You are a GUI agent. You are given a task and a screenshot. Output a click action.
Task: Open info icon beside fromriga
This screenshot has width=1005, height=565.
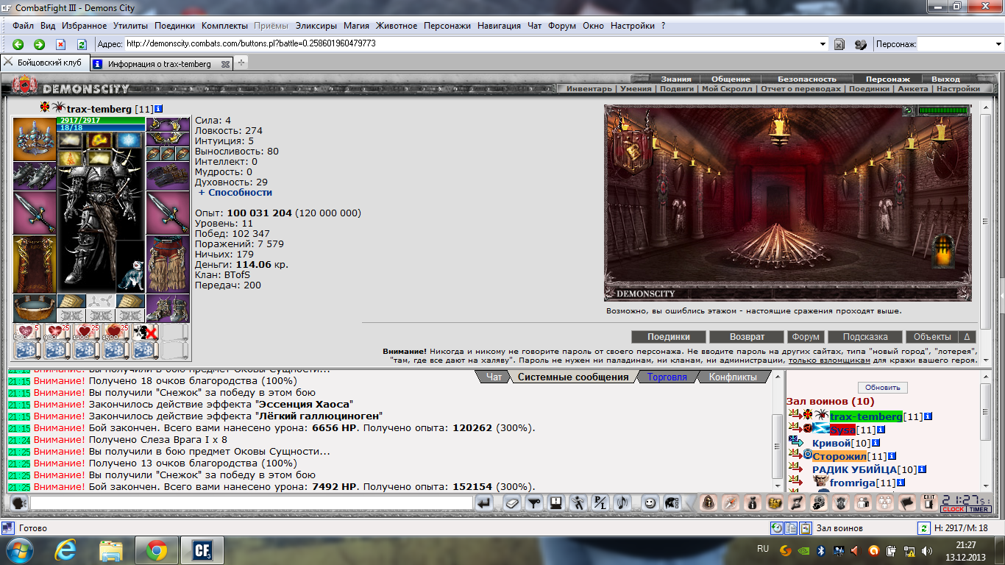pos(901,483)
